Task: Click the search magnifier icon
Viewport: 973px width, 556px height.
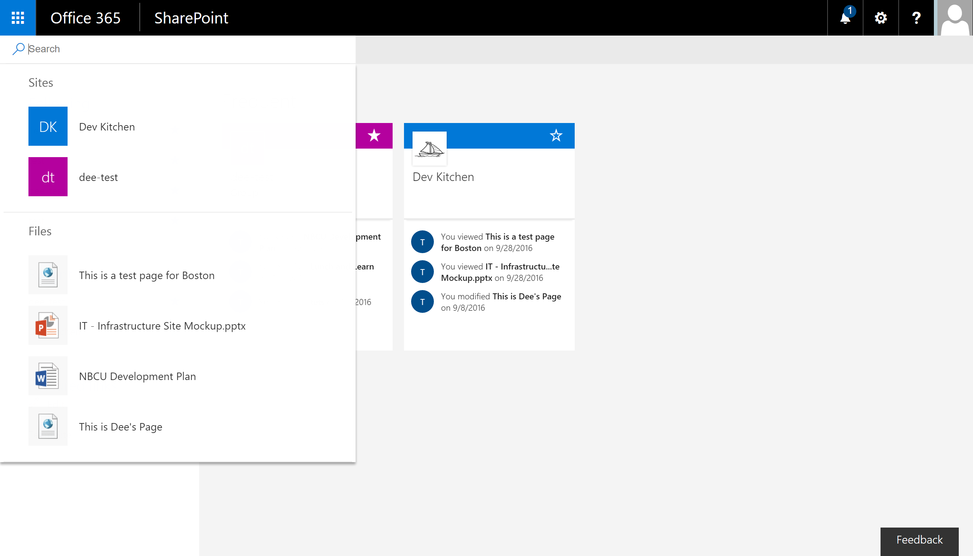Action: point(18,49)
